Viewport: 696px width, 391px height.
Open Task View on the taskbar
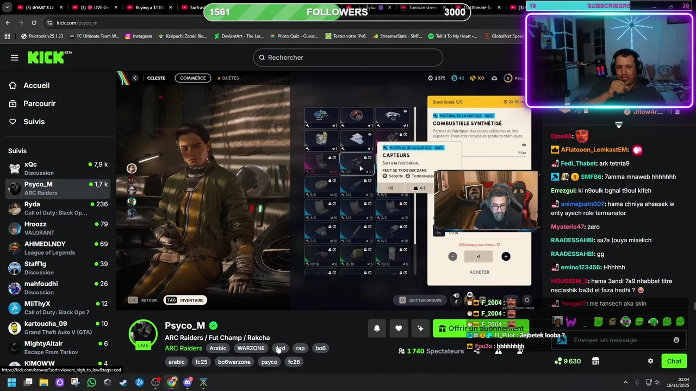(28, 382)
